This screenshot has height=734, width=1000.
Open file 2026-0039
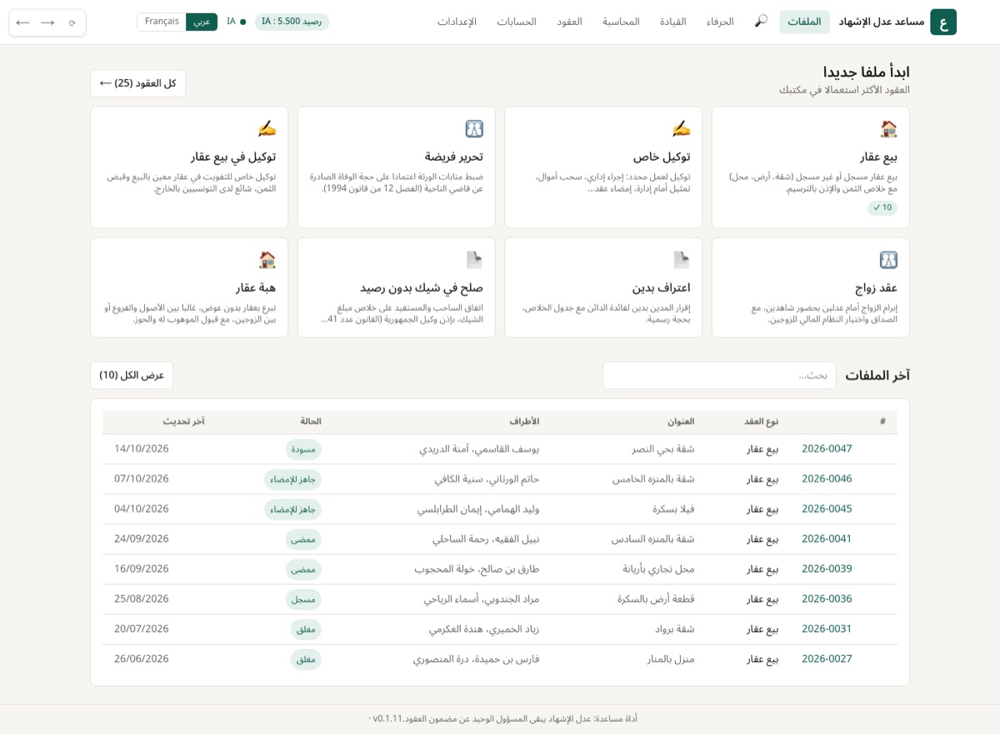pyautogui.click(x=827, y=568)
